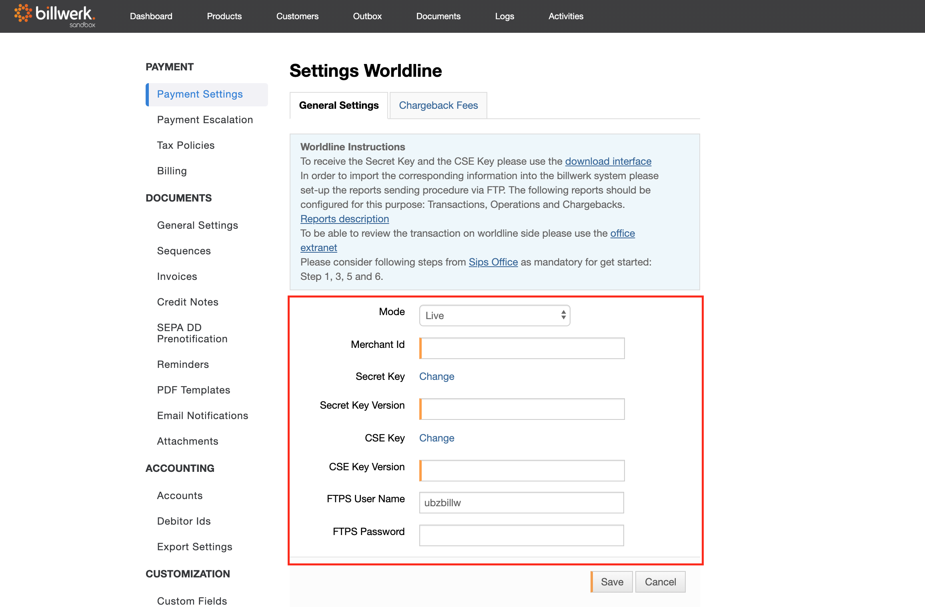Focus the Secret Key Version field

click(522, 409)
